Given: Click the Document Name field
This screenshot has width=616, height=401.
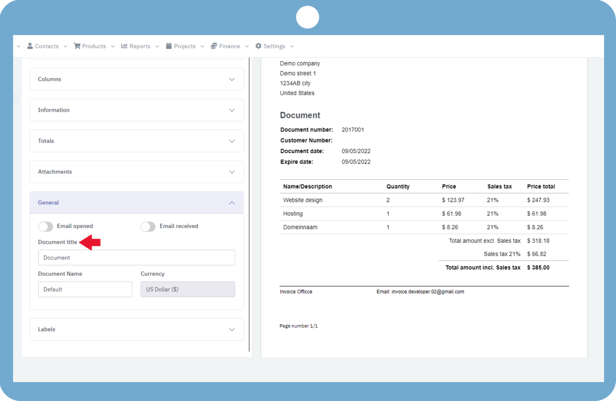Looking at the screenshot, I should pyautogui.click(x=85, y=289).
